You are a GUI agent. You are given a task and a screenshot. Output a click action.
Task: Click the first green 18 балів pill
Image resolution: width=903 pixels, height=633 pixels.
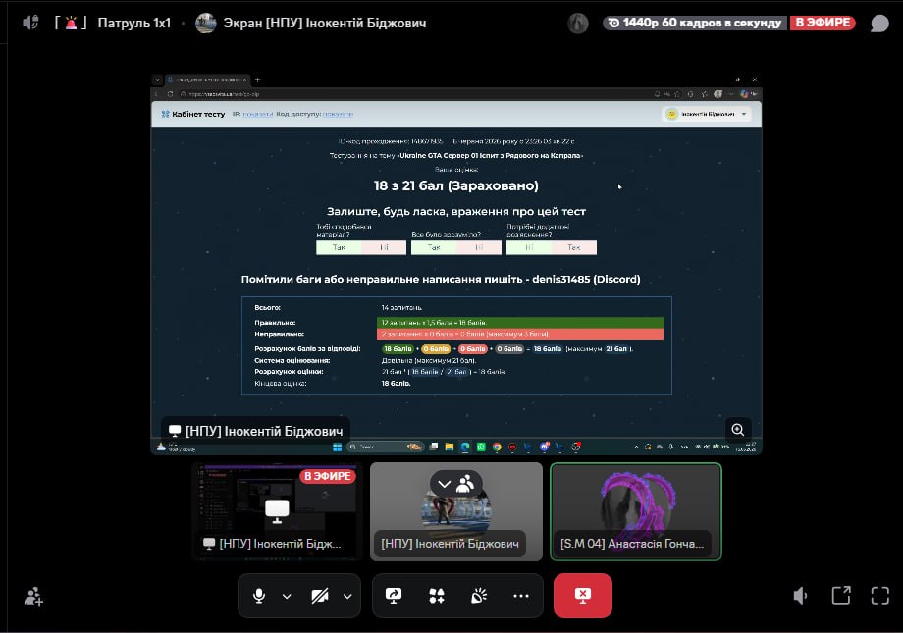[398, 349]
